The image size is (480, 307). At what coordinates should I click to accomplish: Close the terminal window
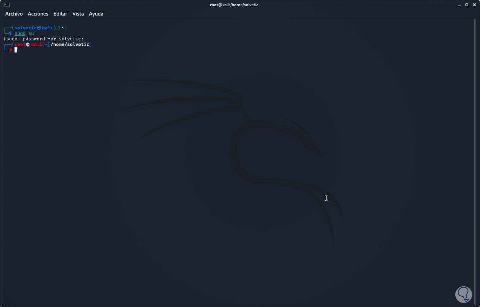click(x=474, y=5)
